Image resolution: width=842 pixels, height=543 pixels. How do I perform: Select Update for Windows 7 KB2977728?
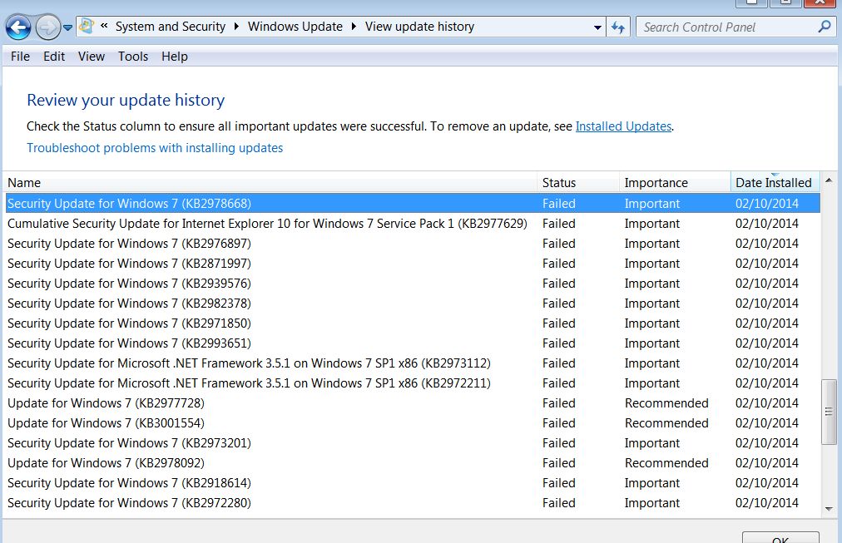413,403
